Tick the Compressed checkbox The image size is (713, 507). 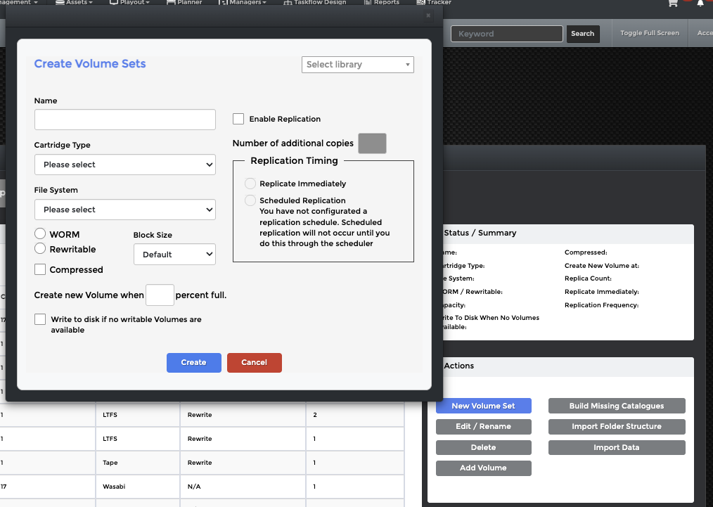point(40,269)
